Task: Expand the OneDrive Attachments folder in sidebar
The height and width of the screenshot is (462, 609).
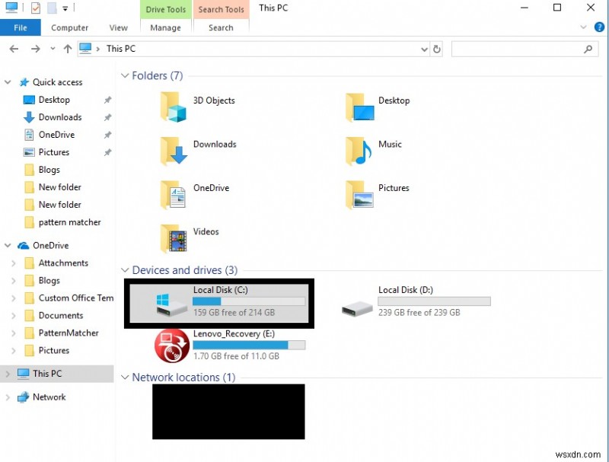Action: pos(15,263)
